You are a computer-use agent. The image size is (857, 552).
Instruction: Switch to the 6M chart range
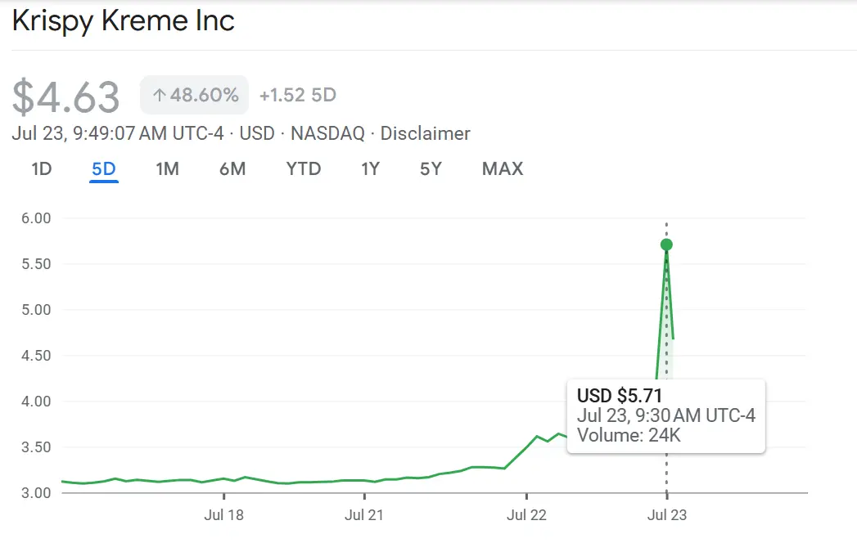(232, 169)
